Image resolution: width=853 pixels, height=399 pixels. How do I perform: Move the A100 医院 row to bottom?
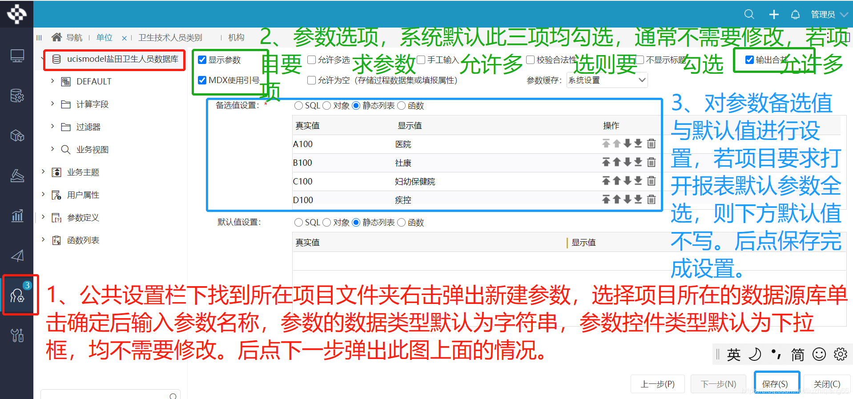pos(638,144)
